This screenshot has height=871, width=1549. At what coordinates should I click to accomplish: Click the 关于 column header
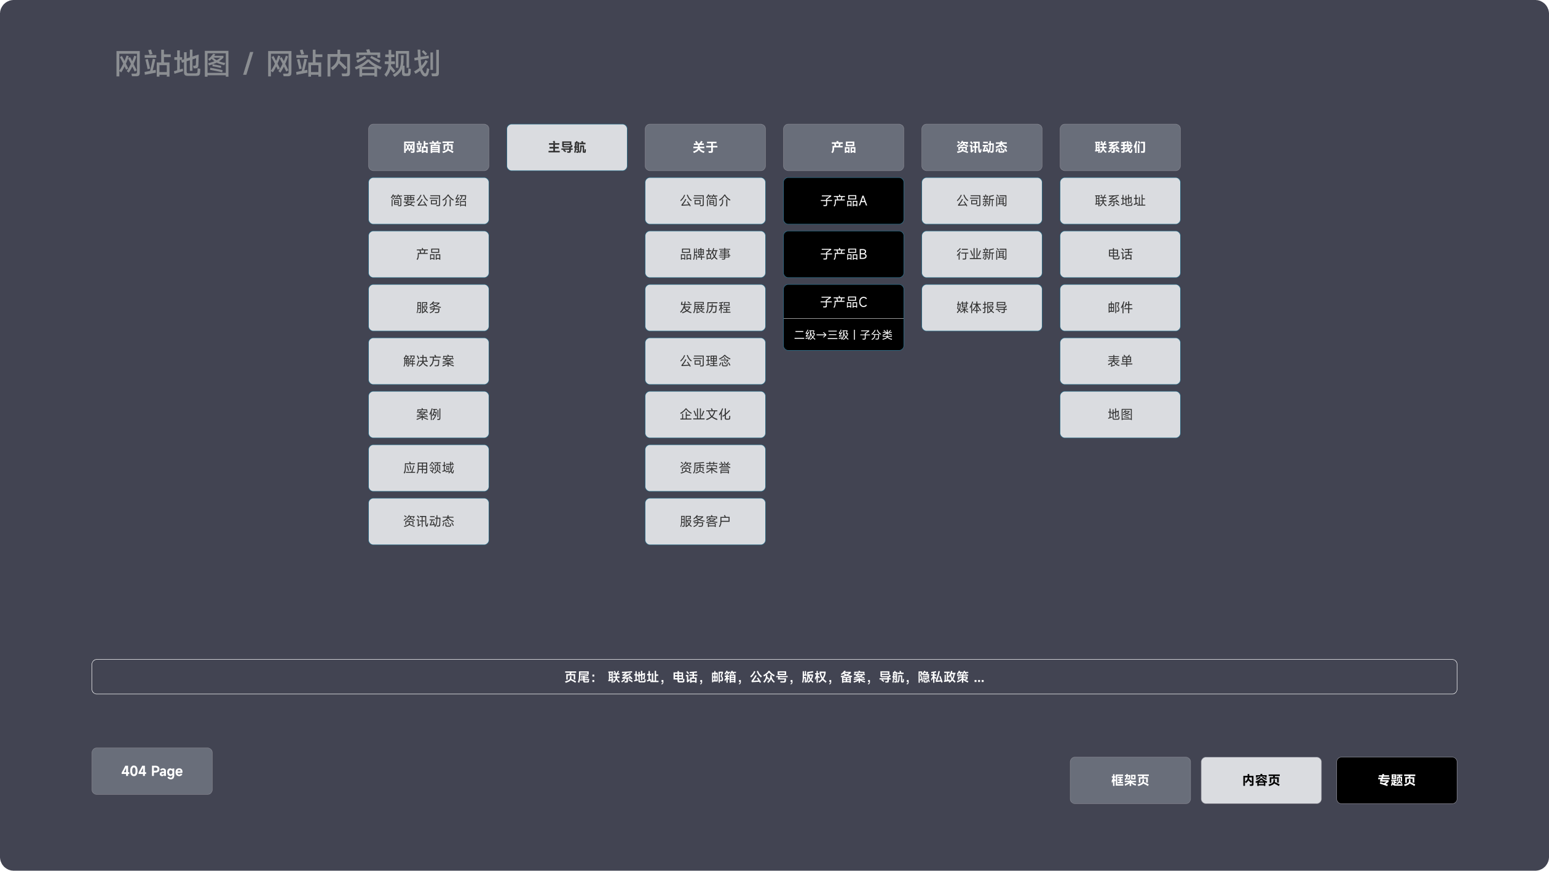(705, 147)
